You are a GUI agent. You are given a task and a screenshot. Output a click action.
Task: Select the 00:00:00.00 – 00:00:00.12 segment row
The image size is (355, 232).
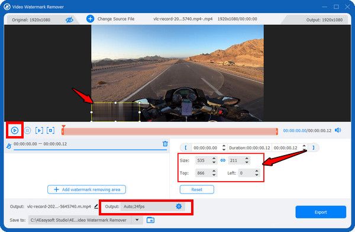(87, 145)
